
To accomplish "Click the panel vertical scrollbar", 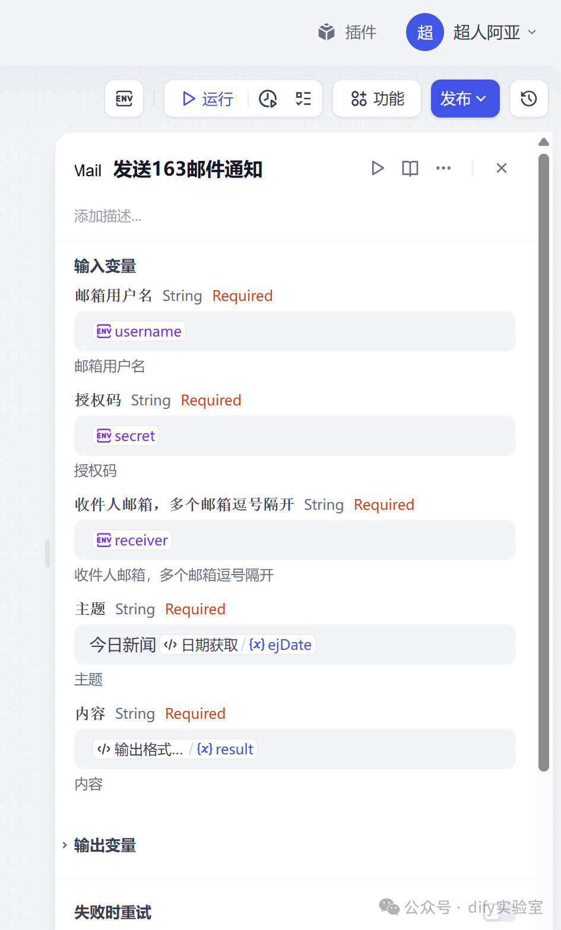I will [543, 463].
